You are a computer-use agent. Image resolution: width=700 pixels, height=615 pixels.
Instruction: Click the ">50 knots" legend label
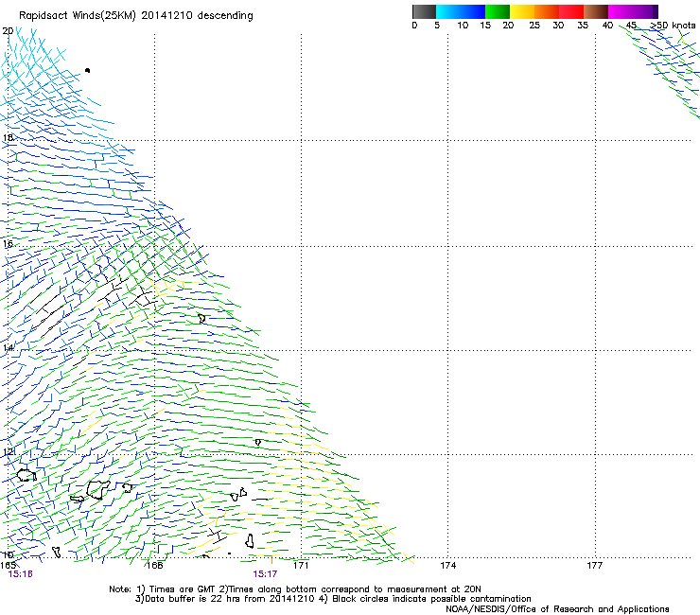[673, 26]
